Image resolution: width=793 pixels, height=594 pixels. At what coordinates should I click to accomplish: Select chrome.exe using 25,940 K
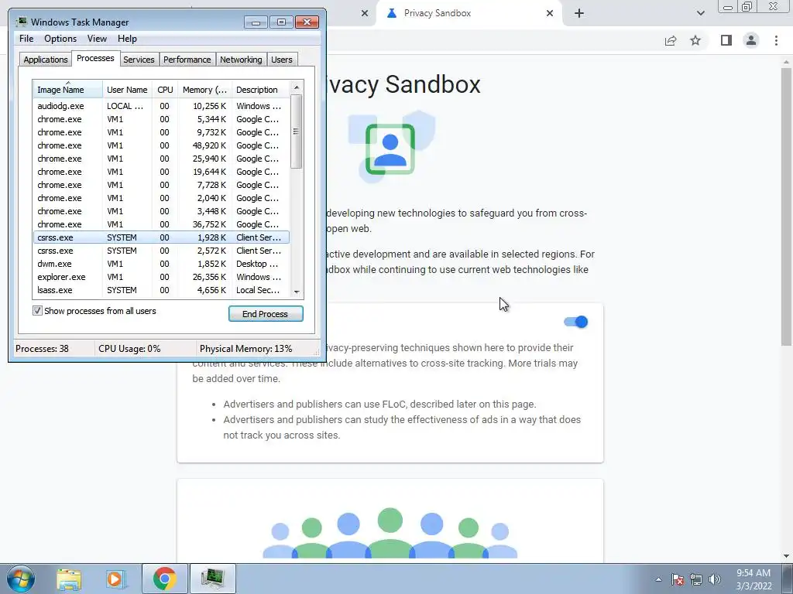(x=161, y=159)
